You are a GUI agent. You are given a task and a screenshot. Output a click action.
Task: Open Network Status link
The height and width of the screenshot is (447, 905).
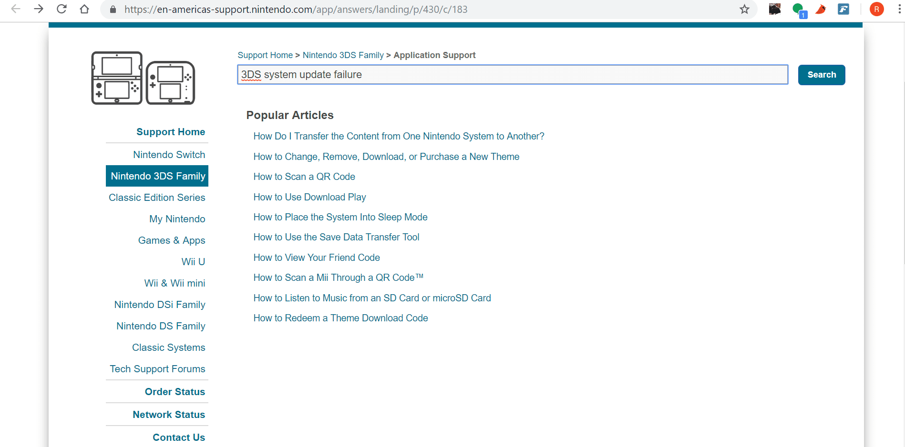169,415
